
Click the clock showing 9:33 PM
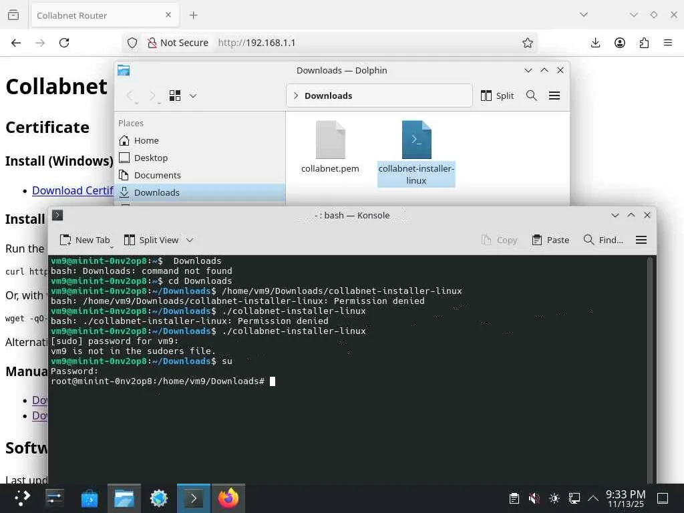625,498
